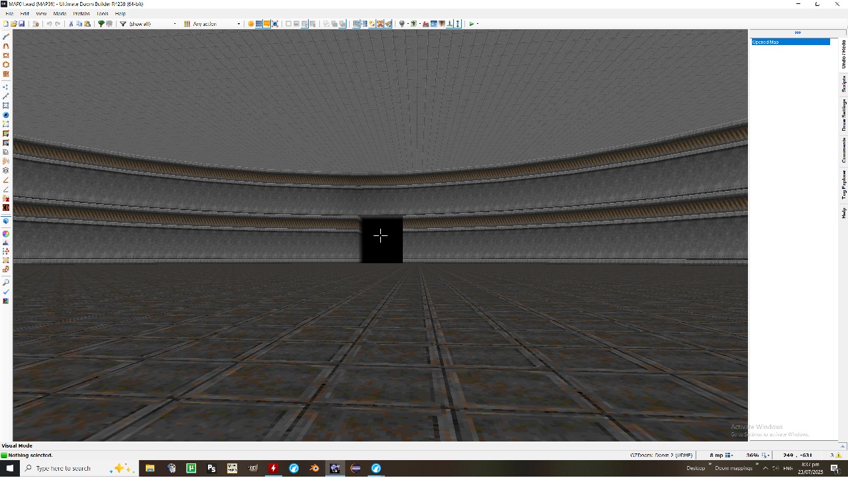Open the Draw Settings side tab
The width and height of the screenshot is (848, 478).
coord(843,115)
